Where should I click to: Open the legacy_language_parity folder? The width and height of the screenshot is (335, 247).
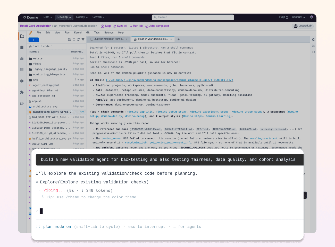pyautogui.click(x=56, y=69)
